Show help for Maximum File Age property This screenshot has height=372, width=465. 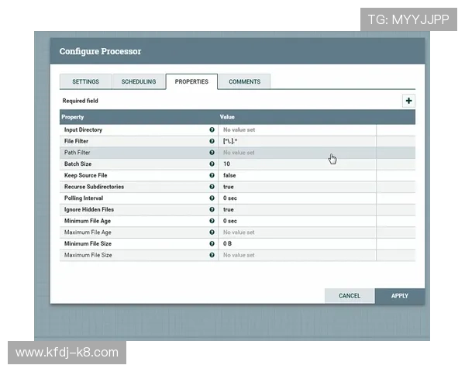tap(212, 232)
